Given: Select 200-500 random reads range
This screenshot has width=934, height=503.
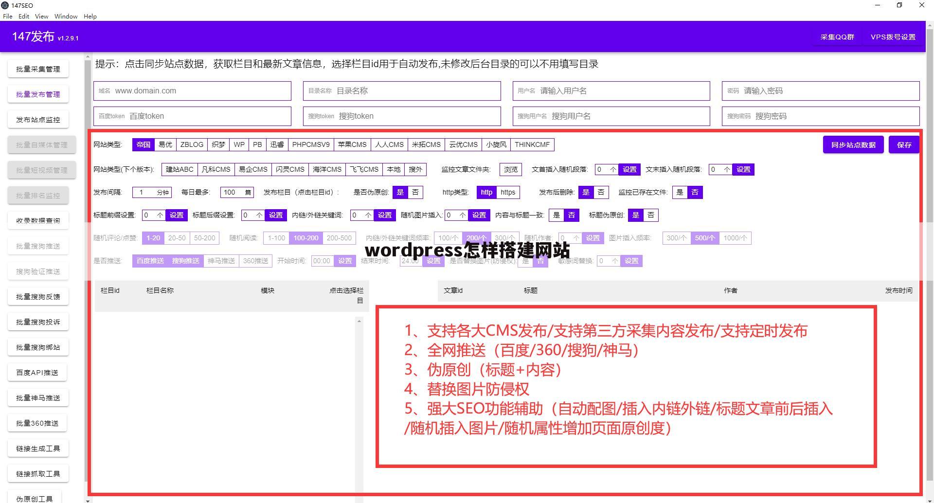Looking at the screenshot, I should (339, 238).
